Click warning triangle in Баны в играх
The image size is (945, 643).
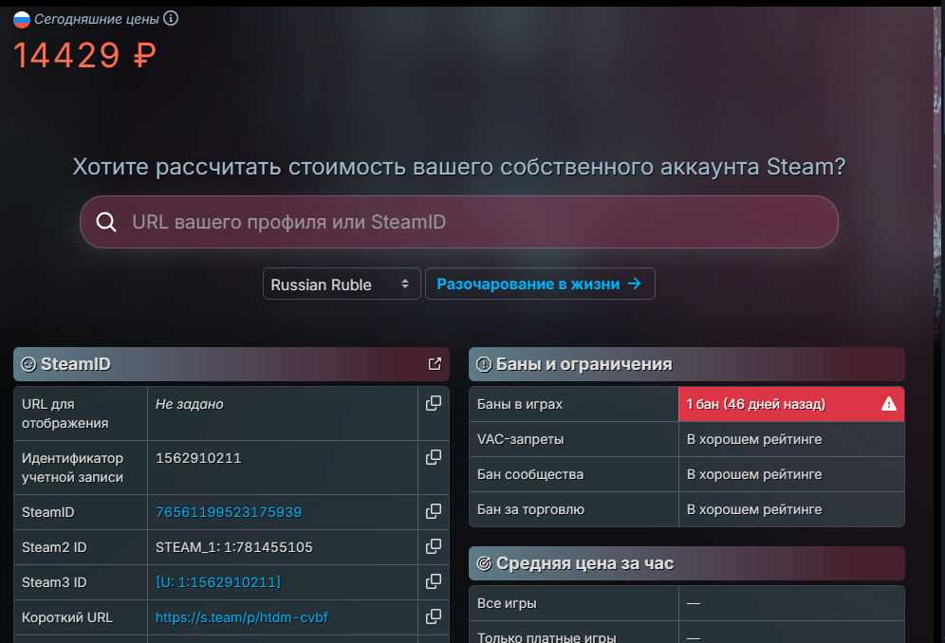888,404
